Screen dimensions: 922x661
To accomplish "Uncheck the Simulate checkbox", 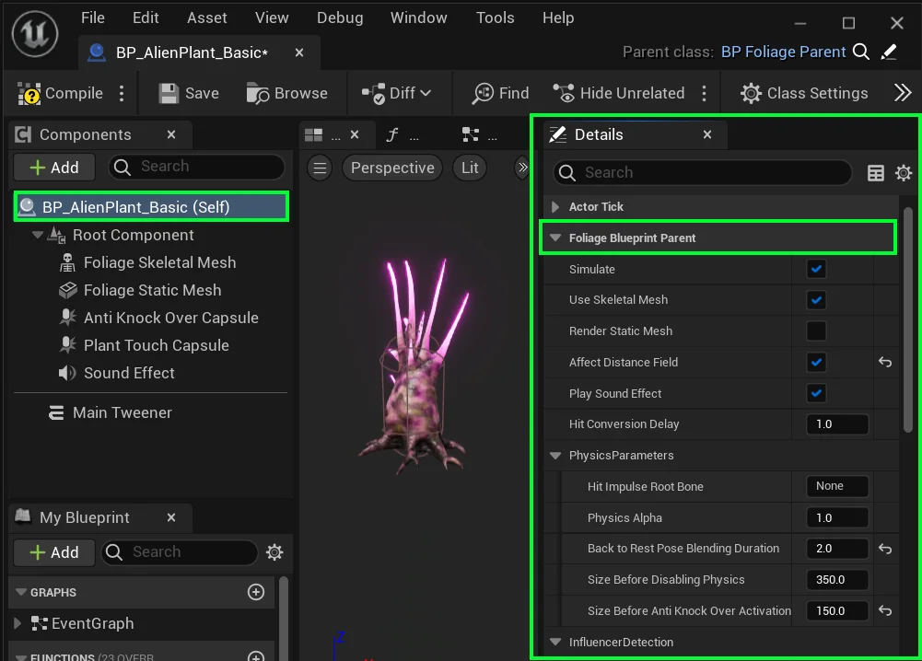I will (x=816, y=269).
